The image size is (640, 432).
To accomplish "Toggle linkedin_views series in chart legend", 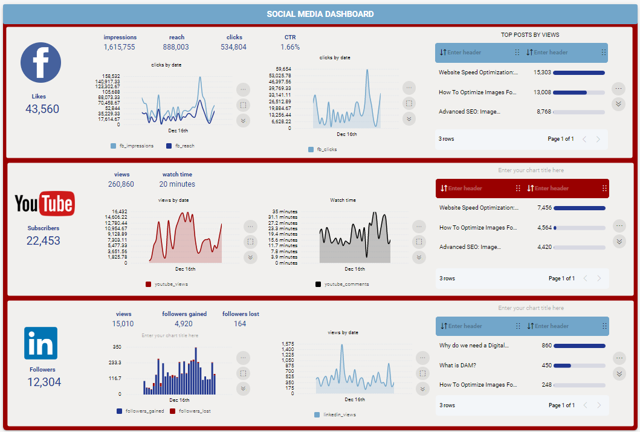I will 335,414.
